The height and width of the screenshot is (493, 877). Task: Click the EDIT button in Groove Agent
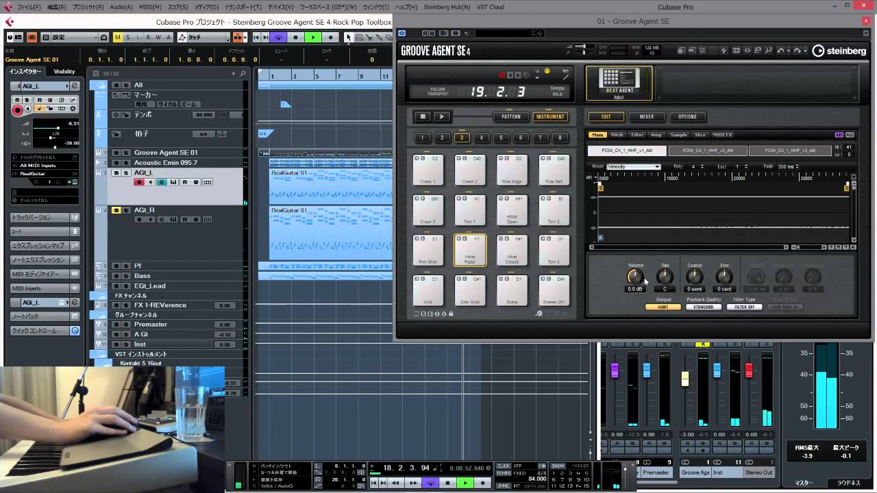click(606, 116)
